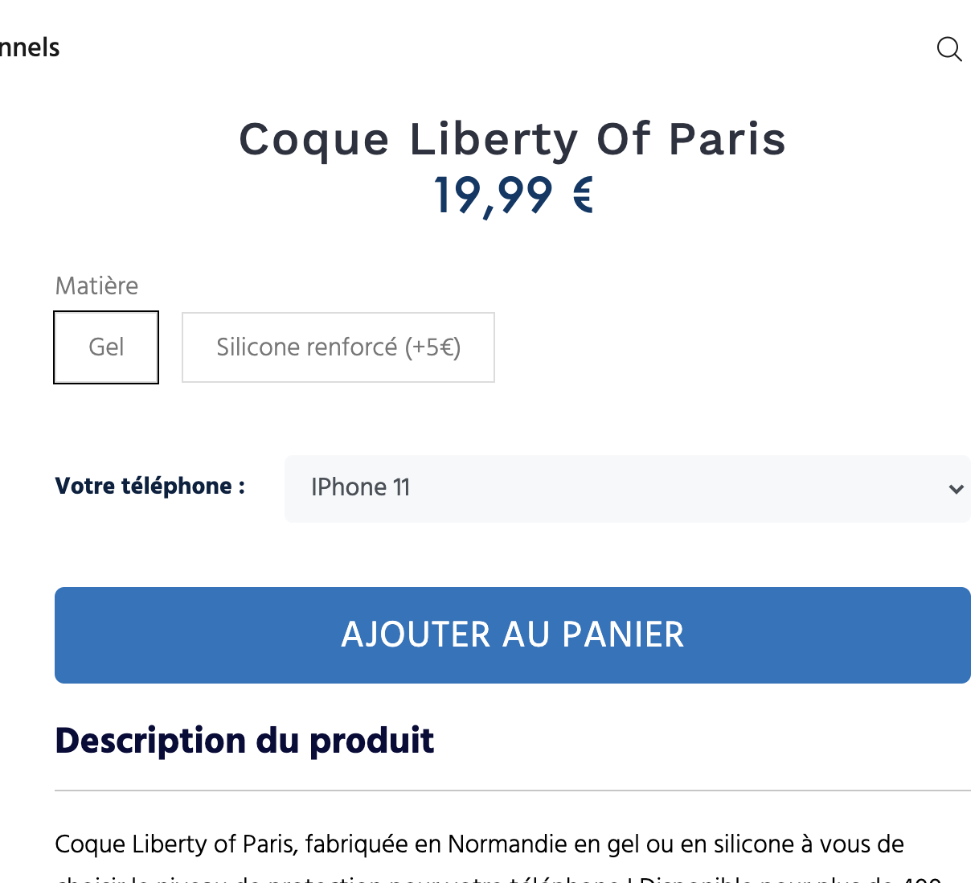Screen dimensions: 979x883
Task: Click the cut-off second description line
Action: coord(498,877)
